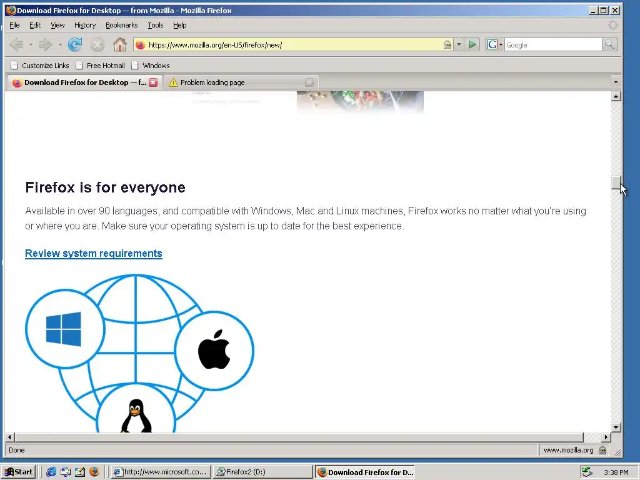Image resolution: width=640 pixels, height=480 pixels.
Task: Click the Back navigation arrow
Action: pyautogui.click(x=16, y=44)
